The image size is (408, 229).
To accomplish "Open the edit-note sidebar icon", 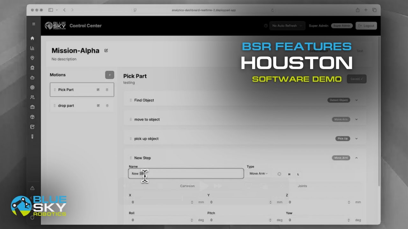I will pos(32,127).
